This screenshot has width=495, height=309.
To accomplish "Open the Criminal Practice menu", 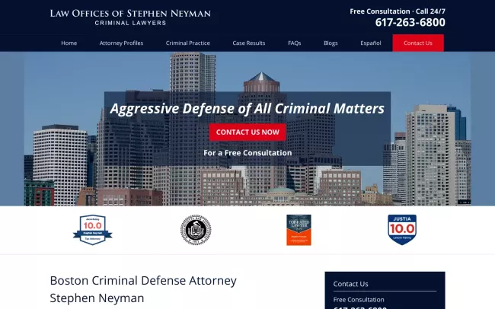I will 187,43.
